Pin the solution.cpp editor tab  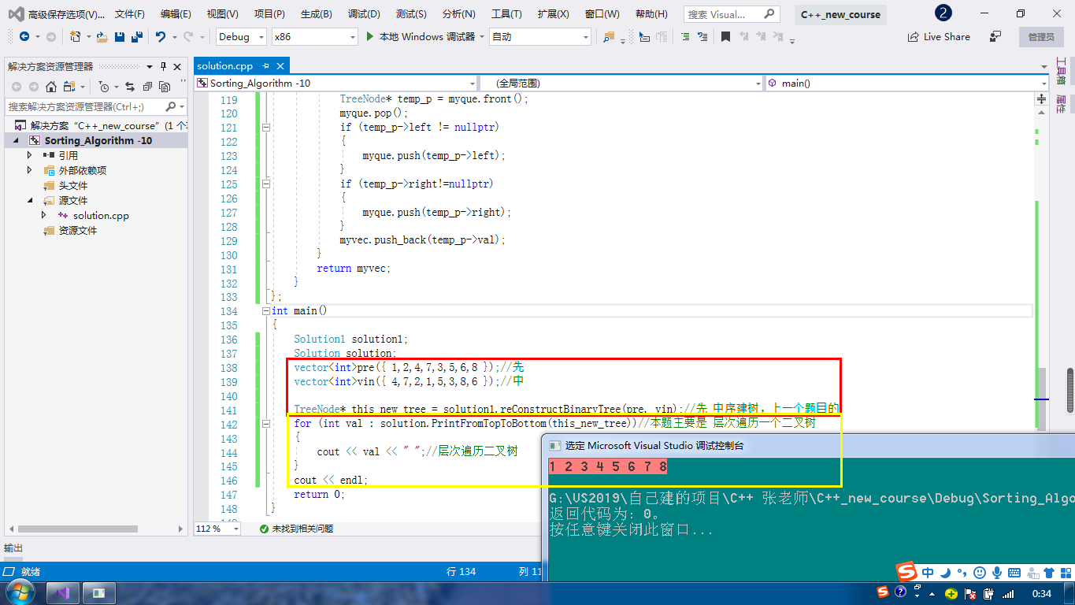(x=266, y=66)
